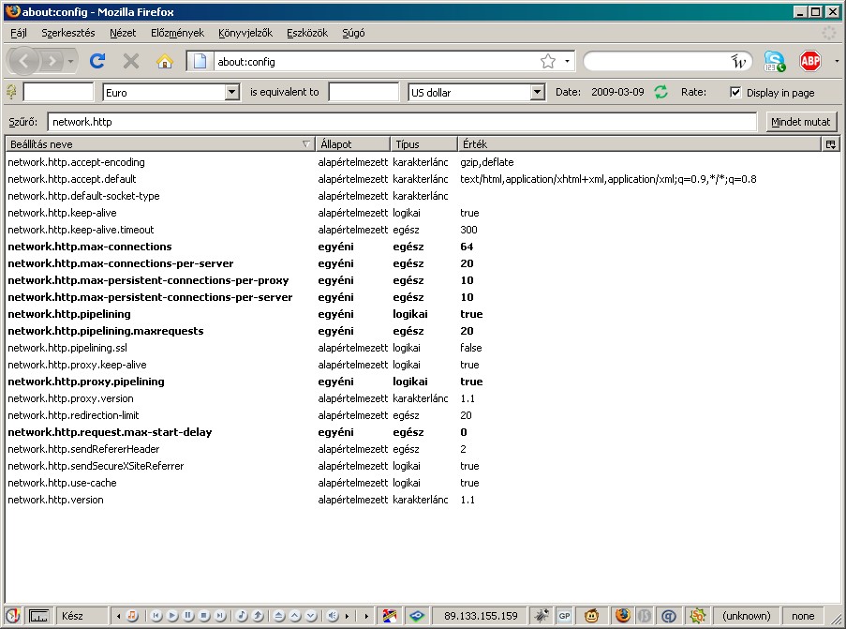Open the Könyvjelzők menu

(x=245, y=33)
